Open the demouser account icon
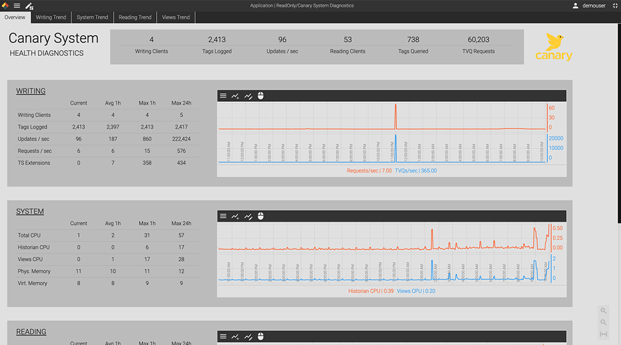Viewport: 621px width, 345px height. coord(576,5)
